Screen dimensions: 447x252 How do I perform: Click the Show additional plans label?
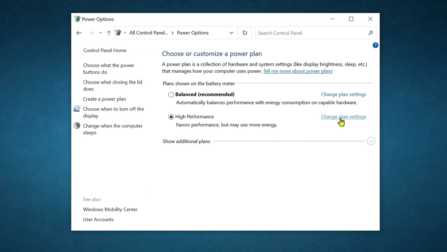point(186,141)
